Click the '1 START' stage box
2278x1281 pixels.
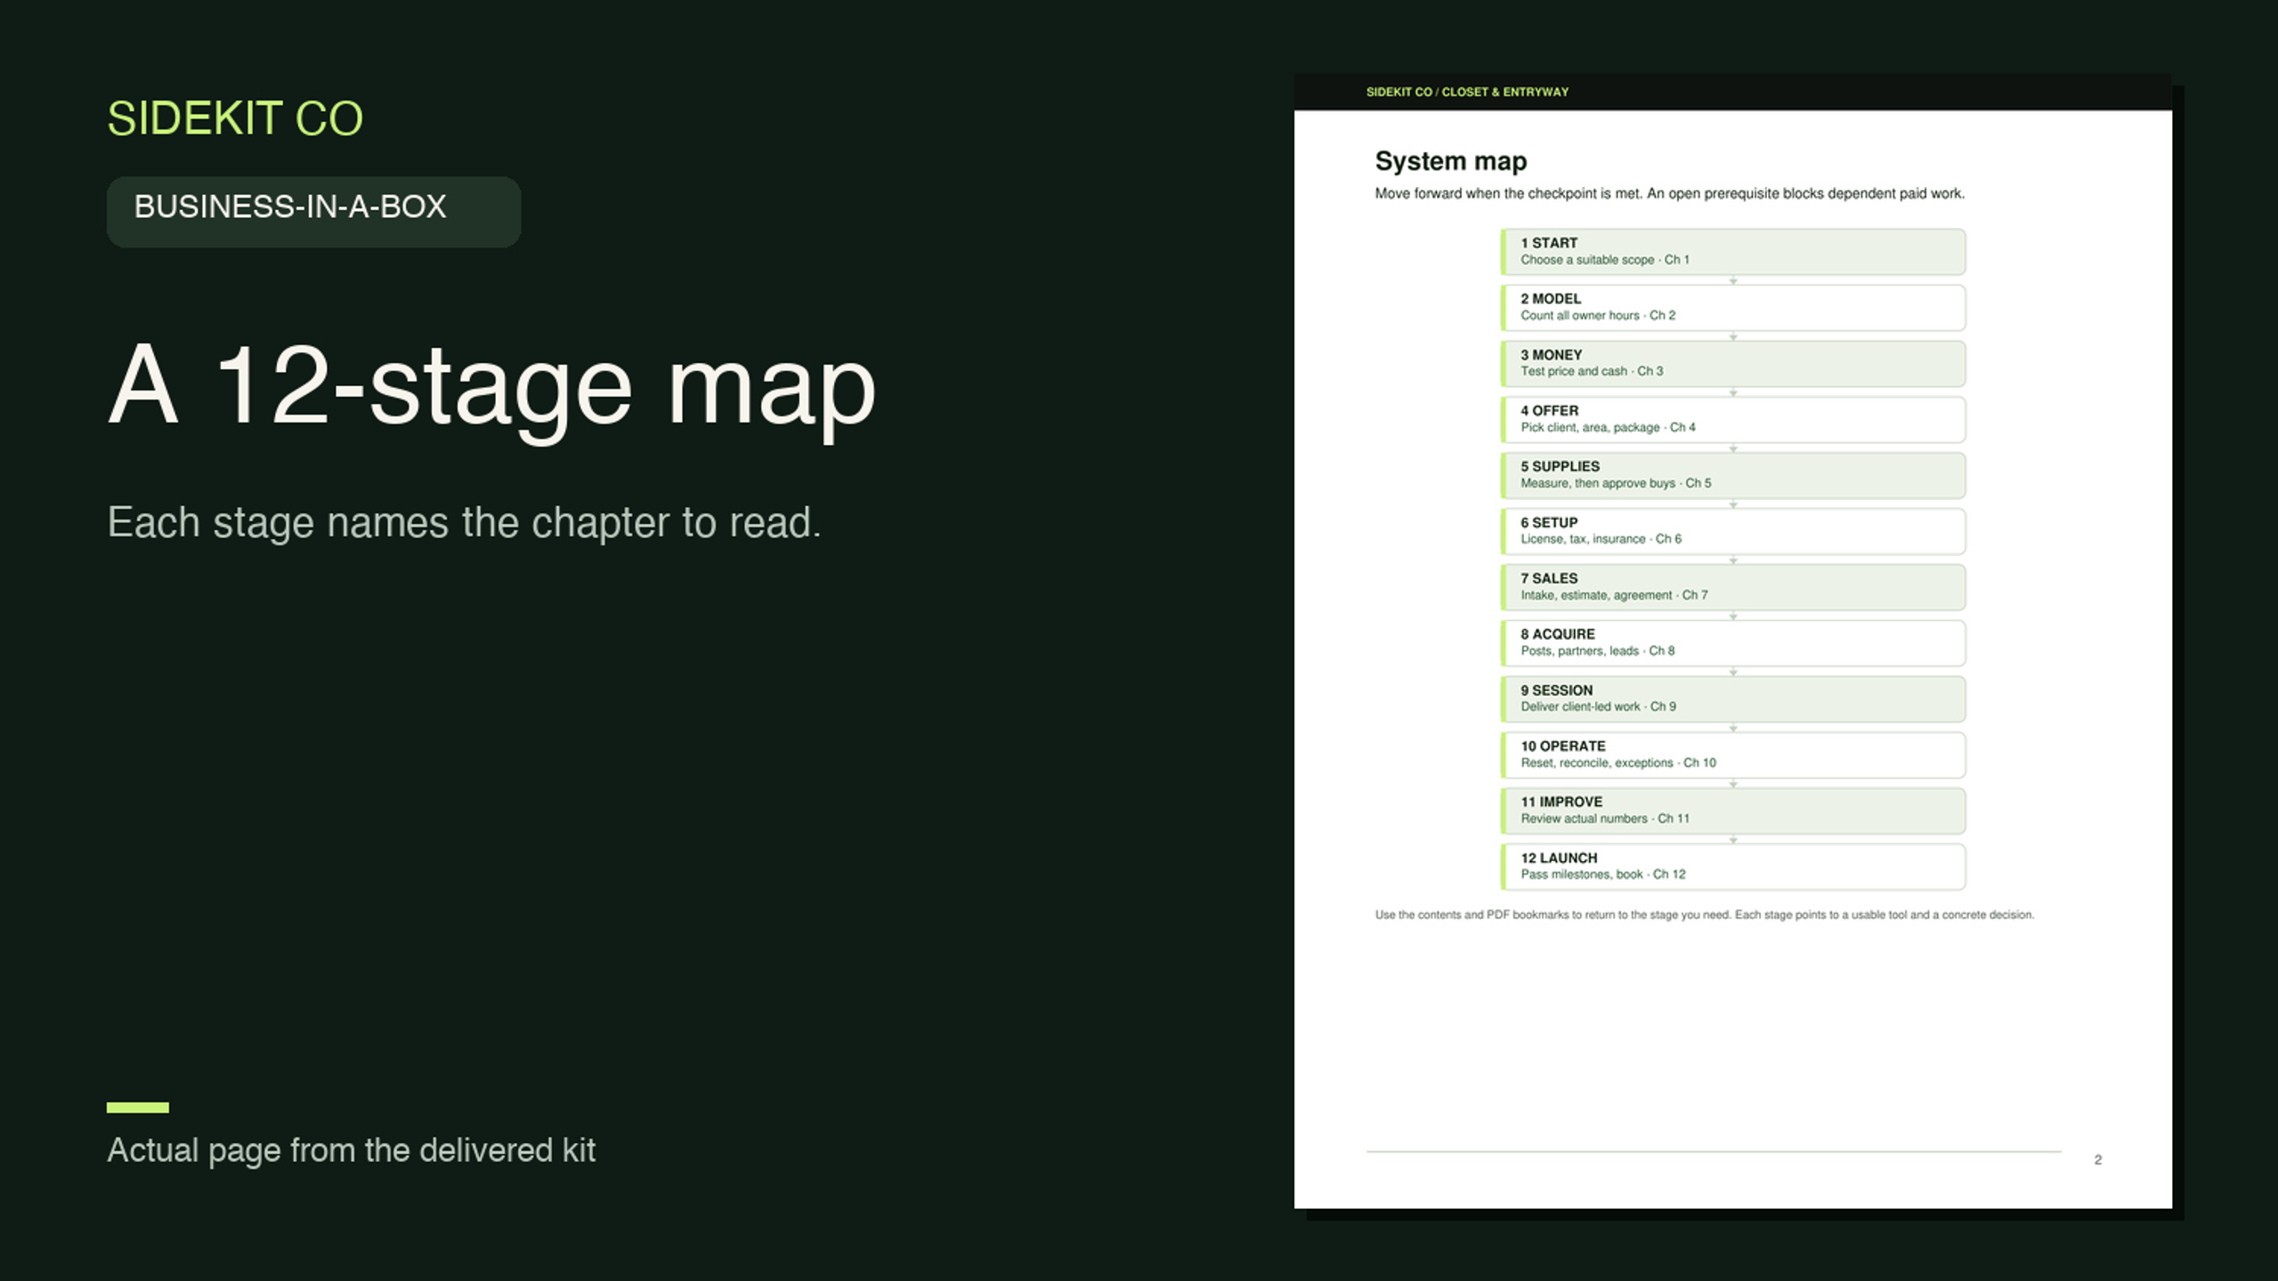(1732, 252)
